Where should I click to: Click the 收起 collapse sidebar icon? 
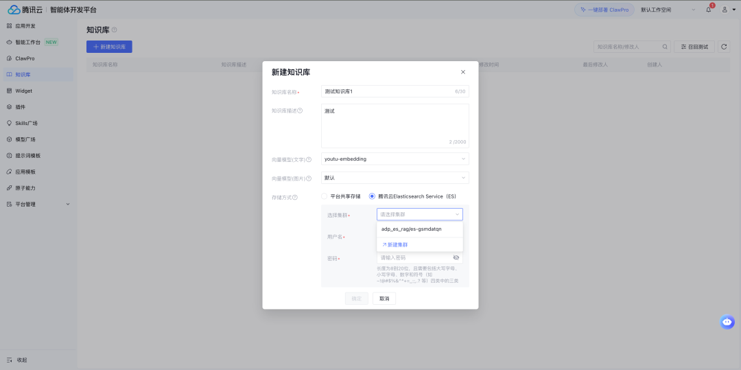click(10, 360)
